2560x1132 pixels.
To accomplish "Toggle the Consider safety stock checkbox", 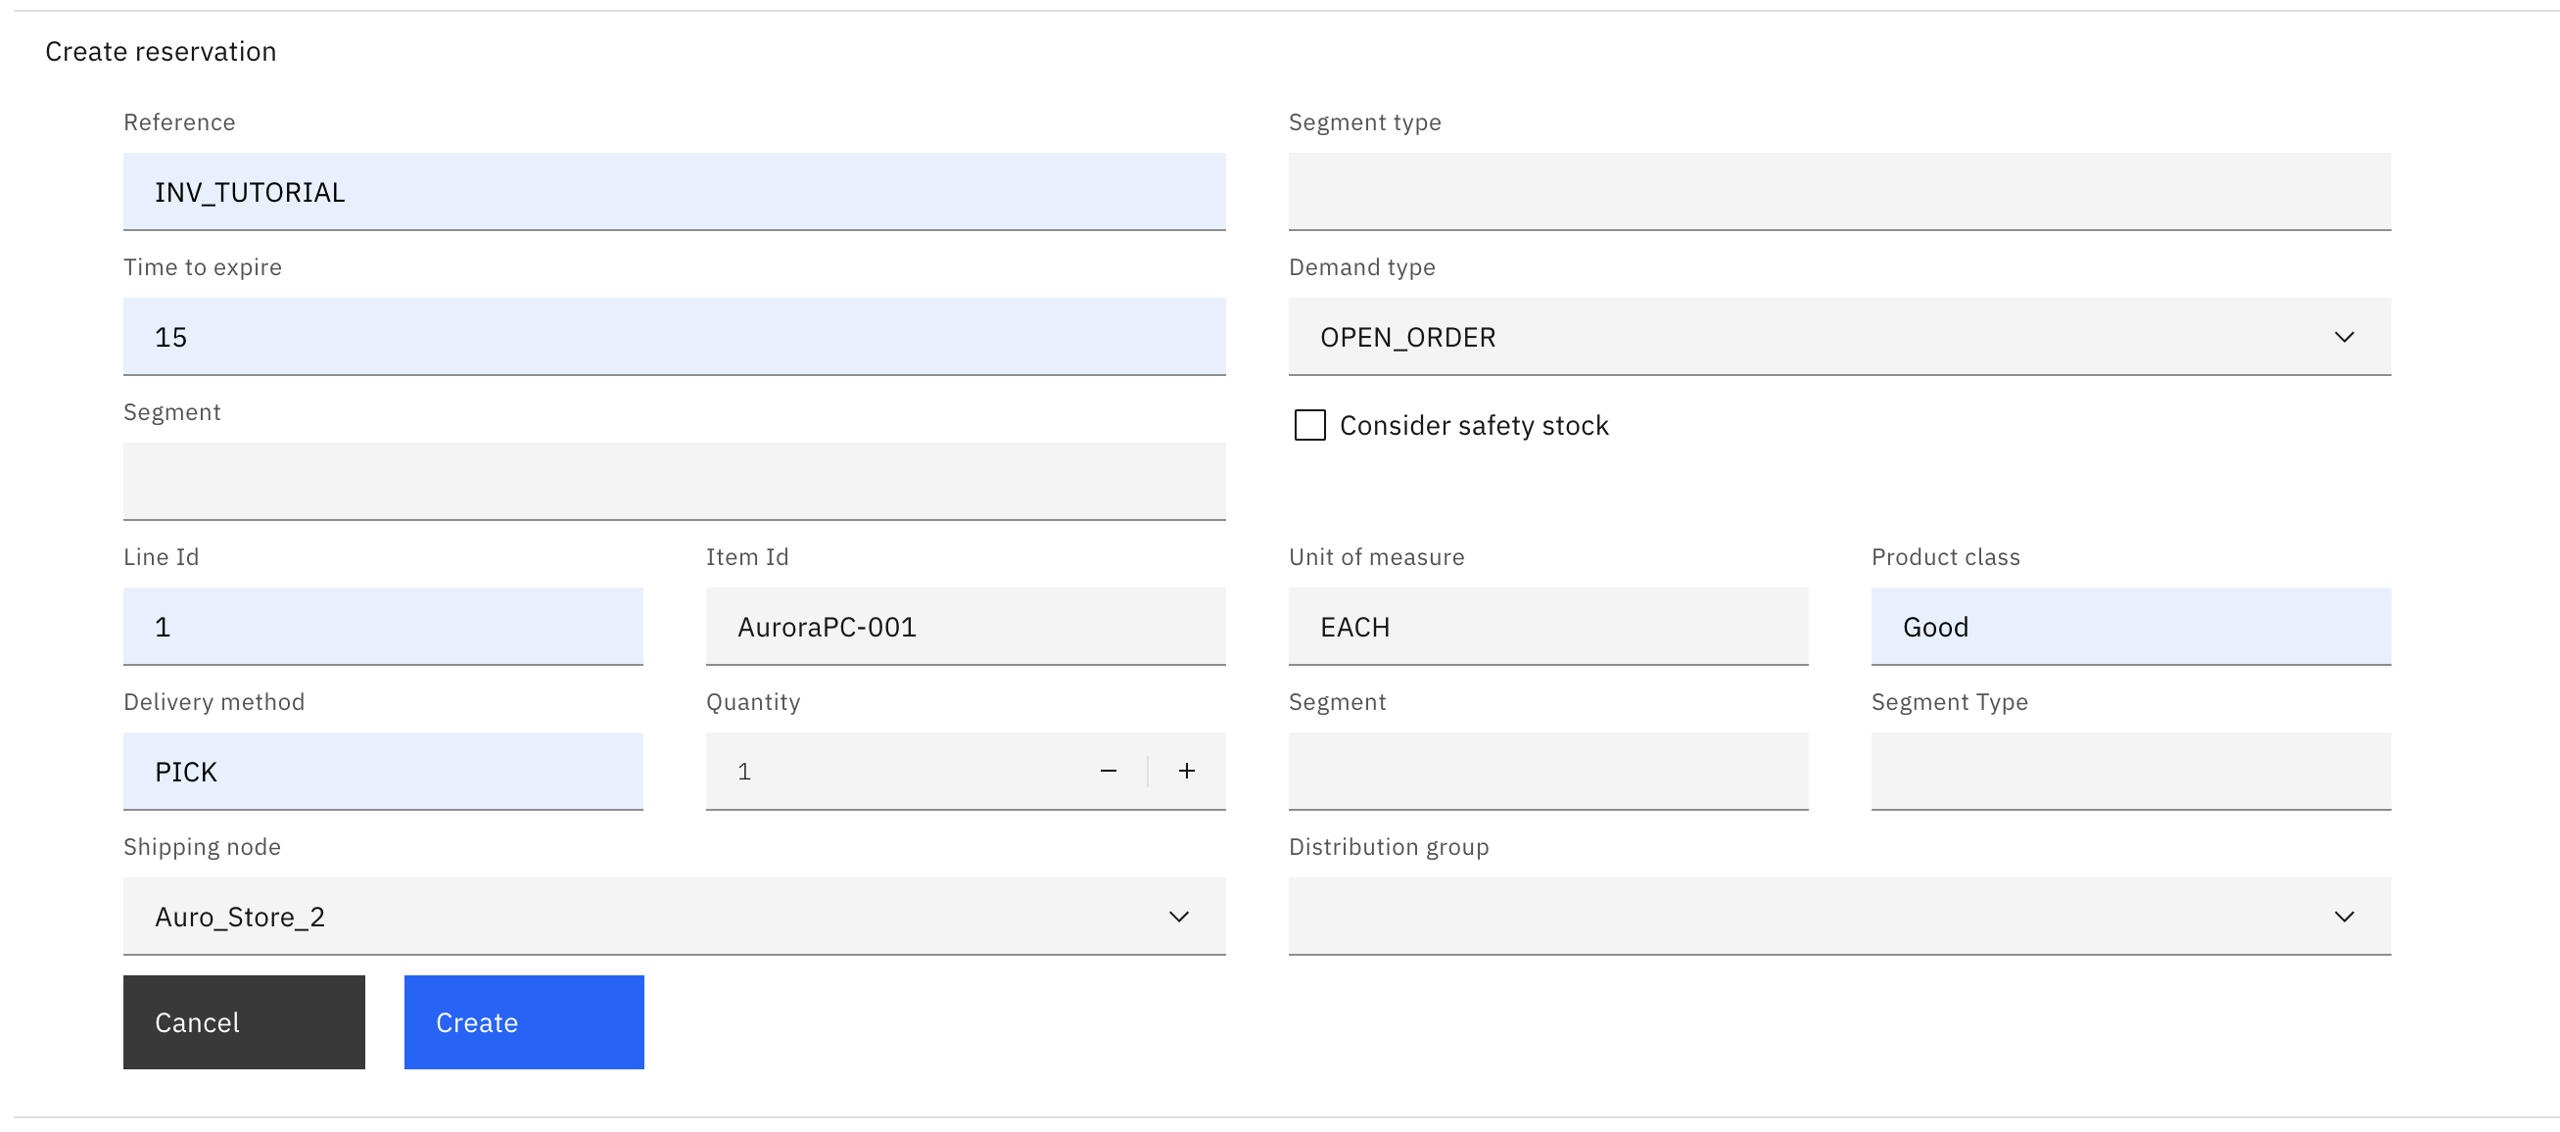I will [1309, 425].
